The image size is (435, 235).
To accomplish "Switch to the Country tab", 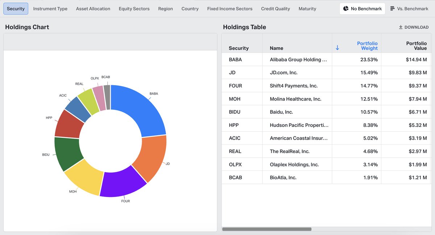I will [190, 8].
